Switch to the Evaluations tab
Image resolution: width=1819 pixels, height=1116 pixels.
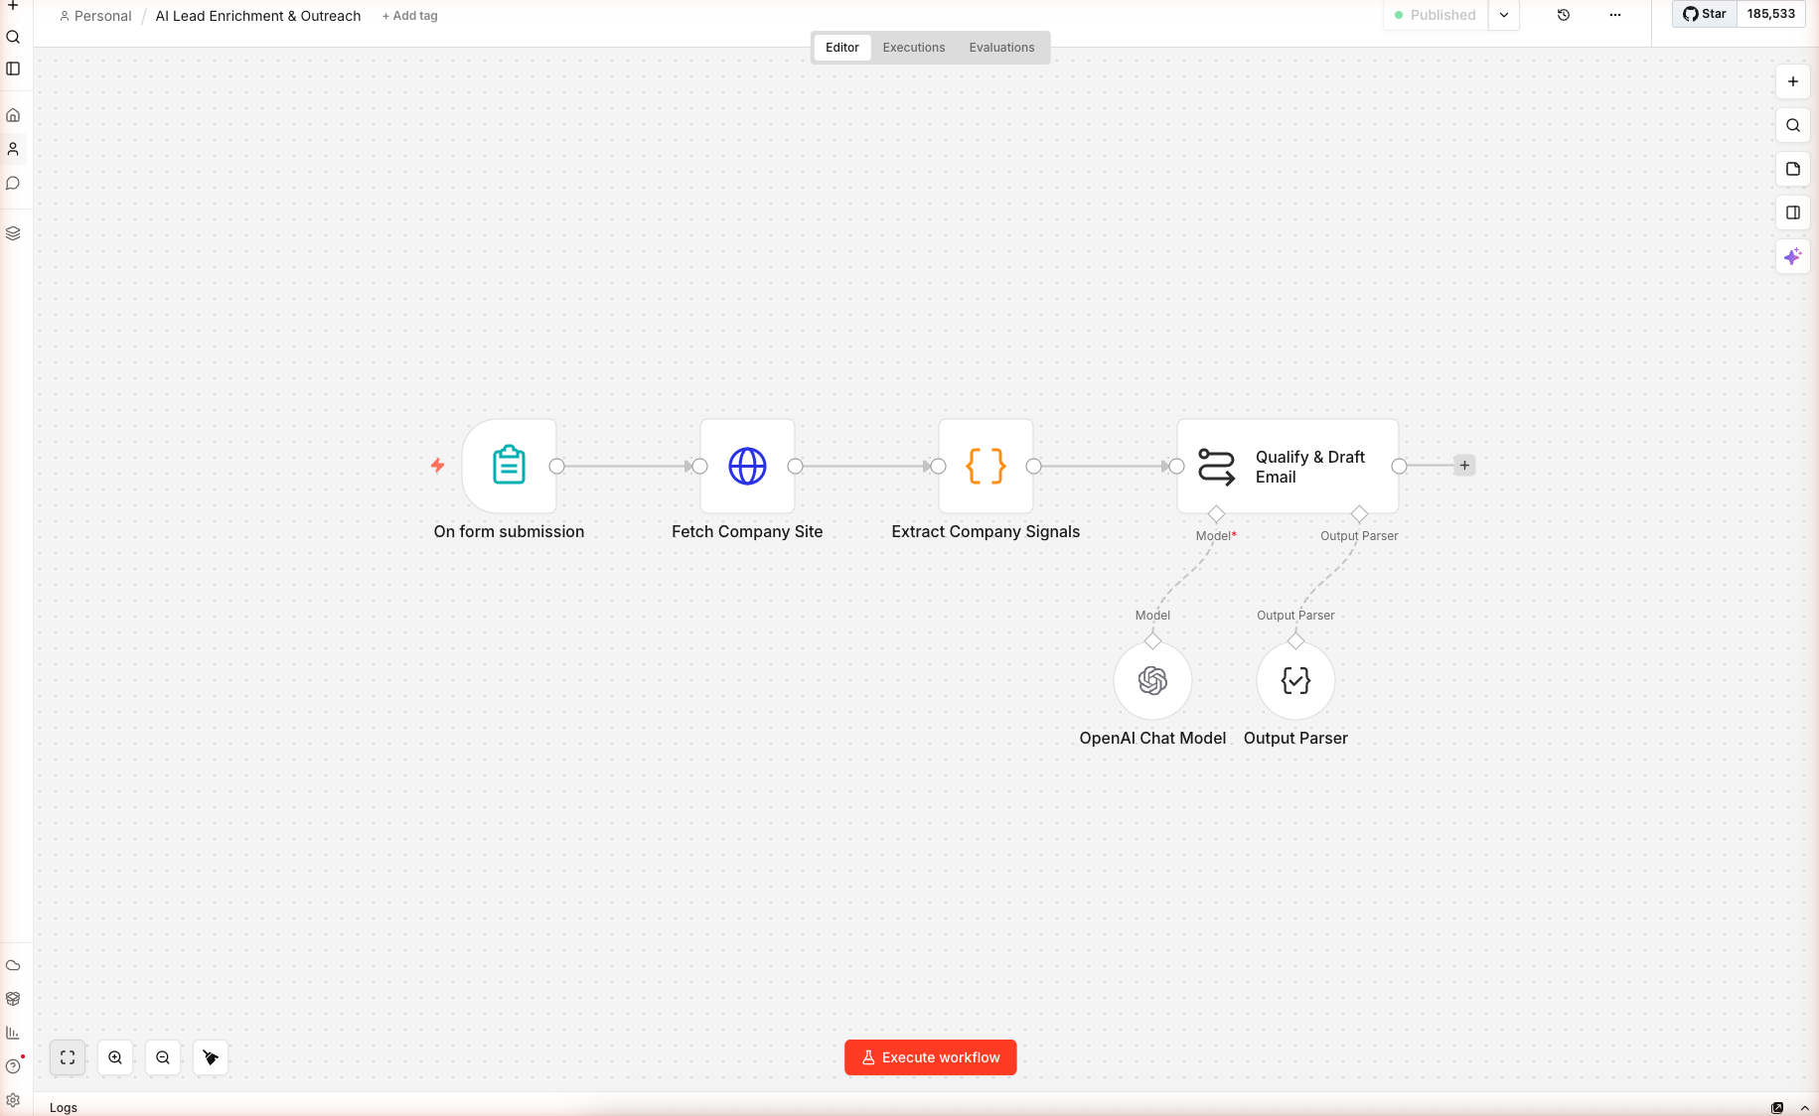point(1001,48)
